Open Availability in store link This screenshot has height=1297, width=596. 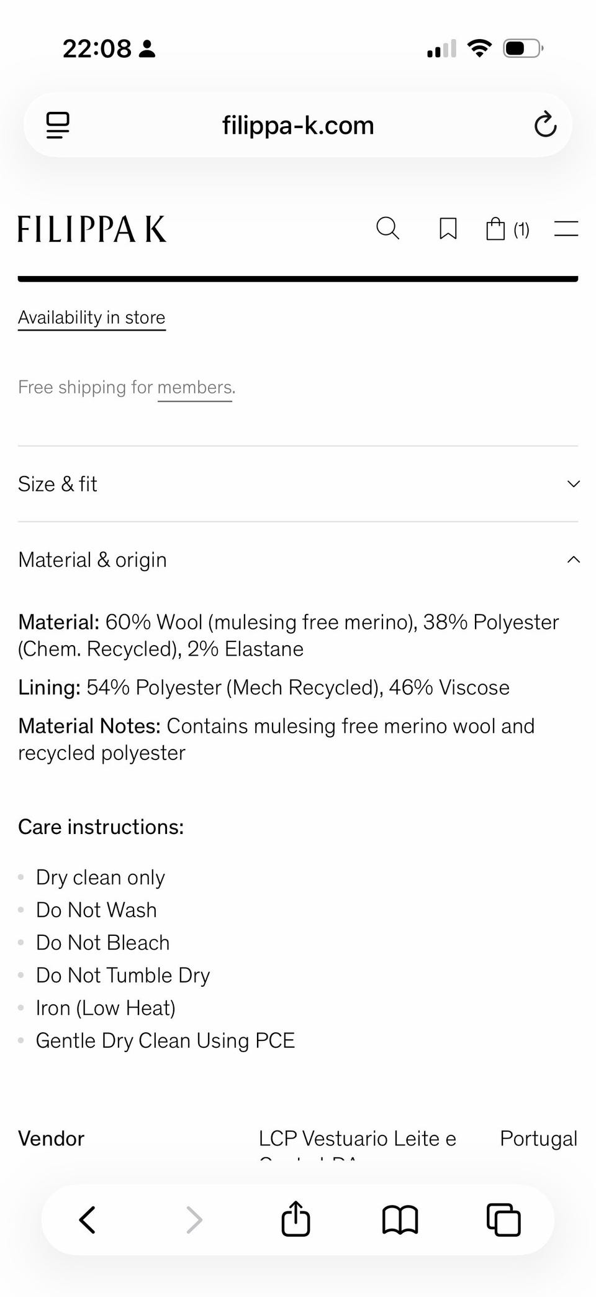[x=92, y=318]
